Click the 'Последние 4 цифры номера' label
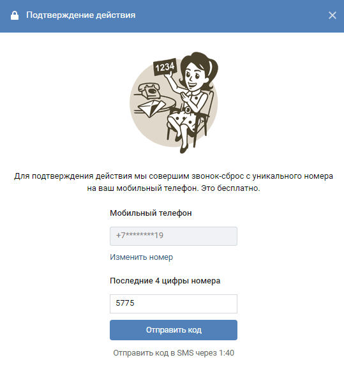344x369 pixels. point(165,280)
